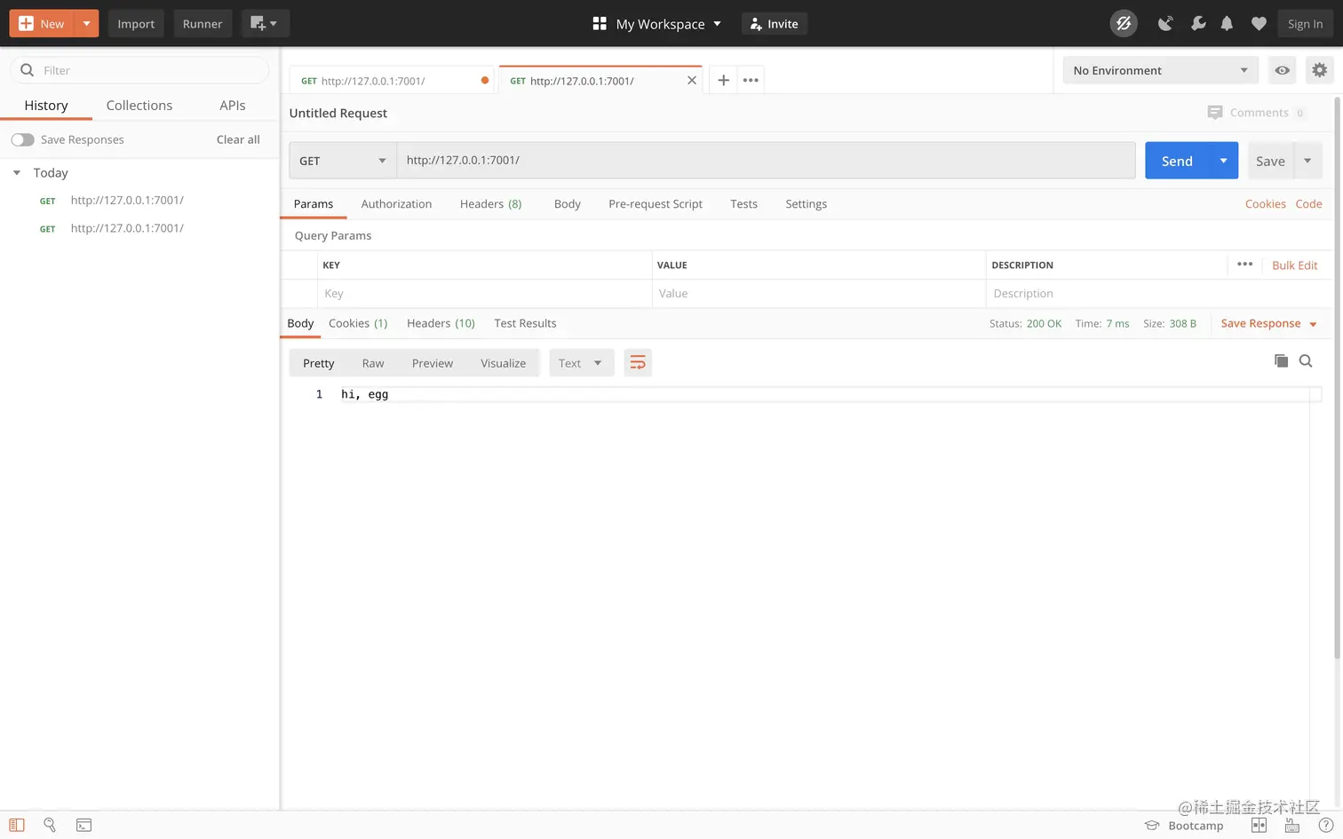This screenshot has width=1343, height=839.
Task: Click the request URL field
Action: coord(766,161)
